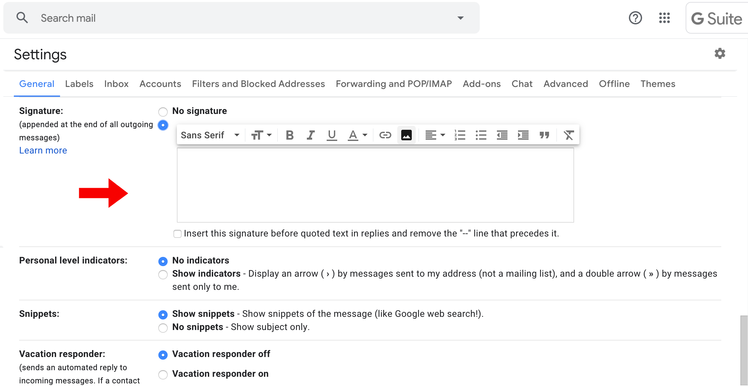748x386 pixels.
Task: Expand the text size dropdown
Action: (261, 135)
